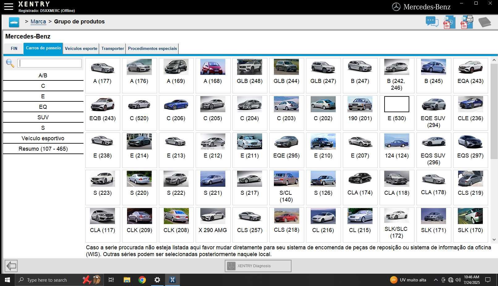Pick the red A (168) car
Image resolution: width=498 pixels, height=286 pixels.
(213, 76)
